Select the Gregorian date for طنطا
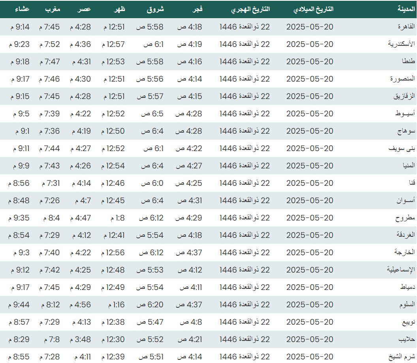Viewport: 417px width, 363px height. tap(310, 62)
